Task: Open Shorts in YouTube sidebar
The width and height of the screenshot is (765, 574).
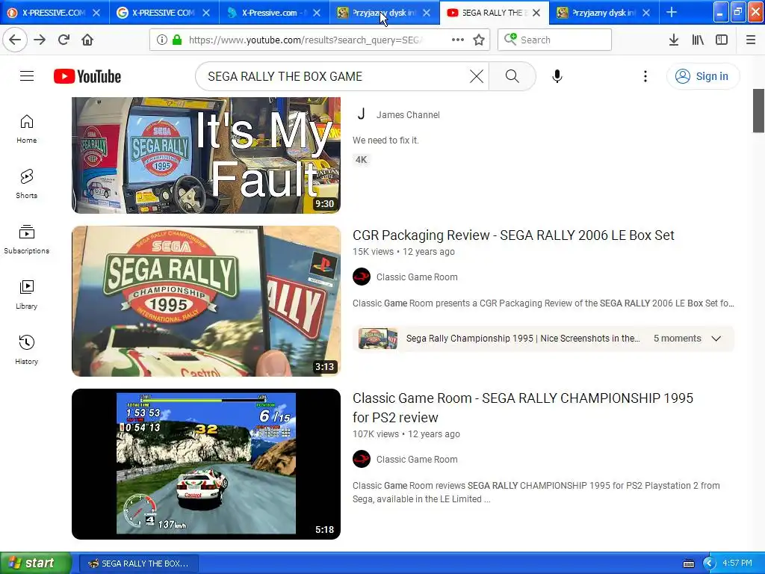Action: 27,184
